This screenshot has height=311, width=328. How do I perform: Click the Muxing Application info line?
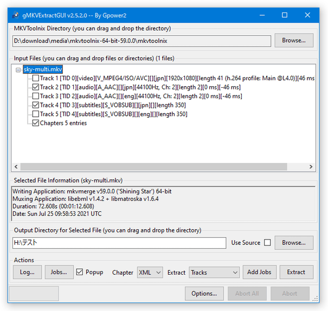pos(86,199)
